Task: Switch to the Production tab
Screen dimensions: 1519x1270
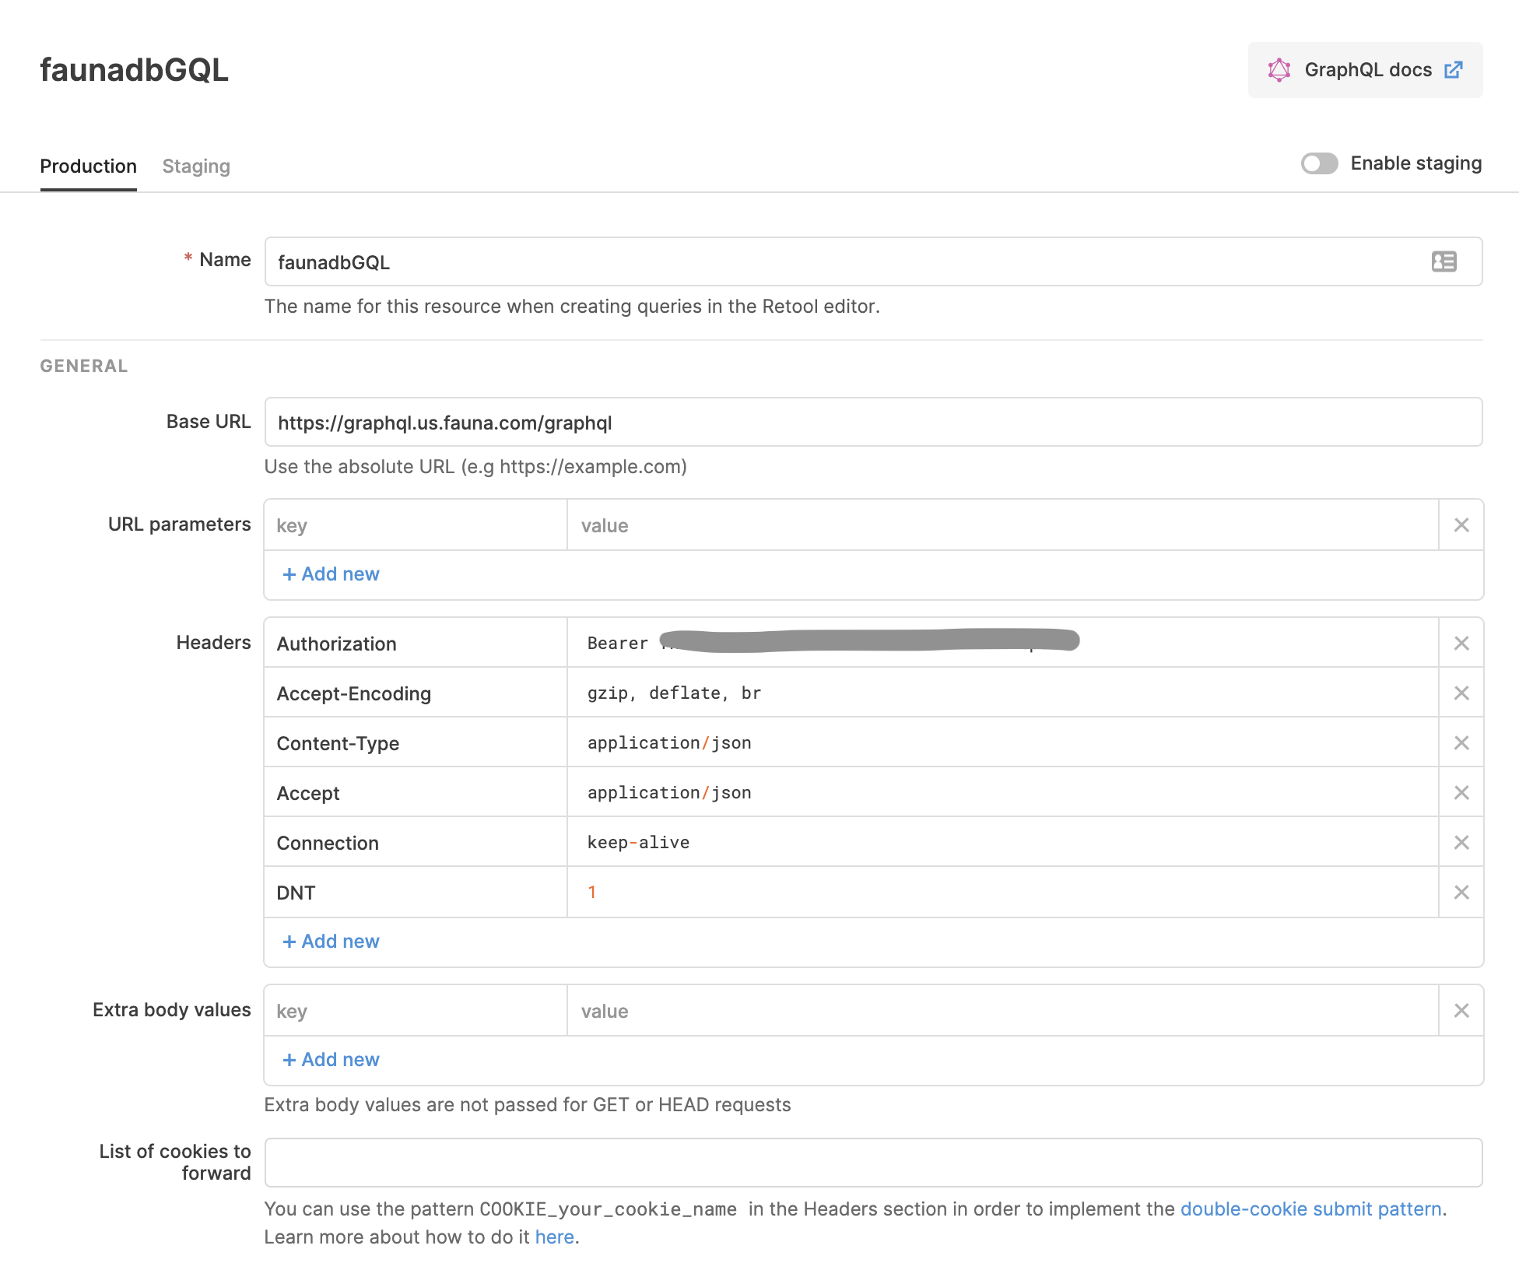Action: [88, 166]
